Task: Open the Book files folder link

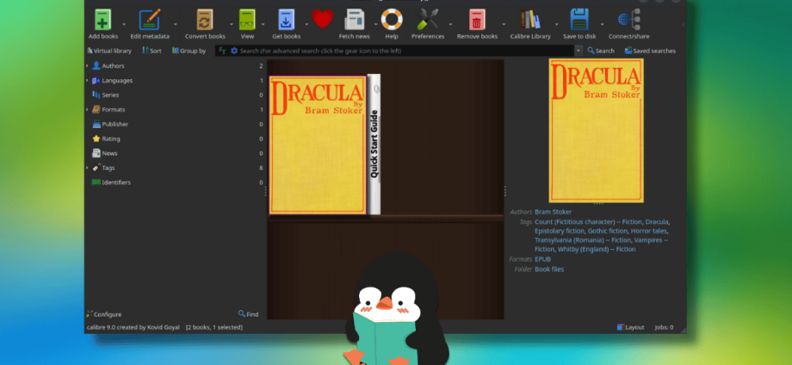Action: coord(549,269)
